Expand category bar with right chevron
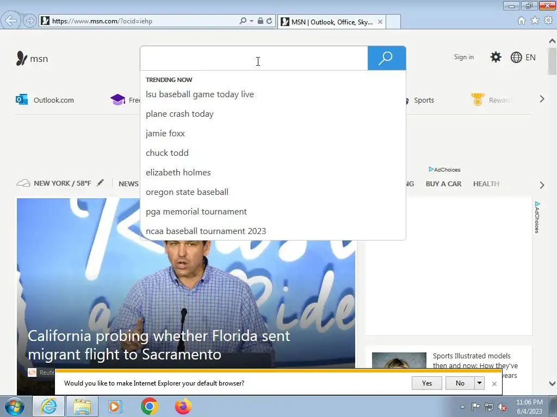 tap(542, 185)
